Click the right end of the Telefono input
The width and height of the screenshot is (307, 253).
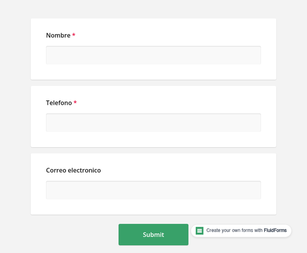tap(256, 123)
